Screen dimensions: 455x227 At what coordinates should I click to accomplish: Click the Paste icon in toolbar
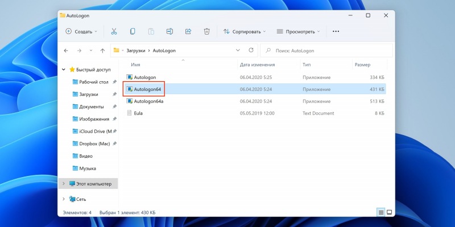pos(151,32)
